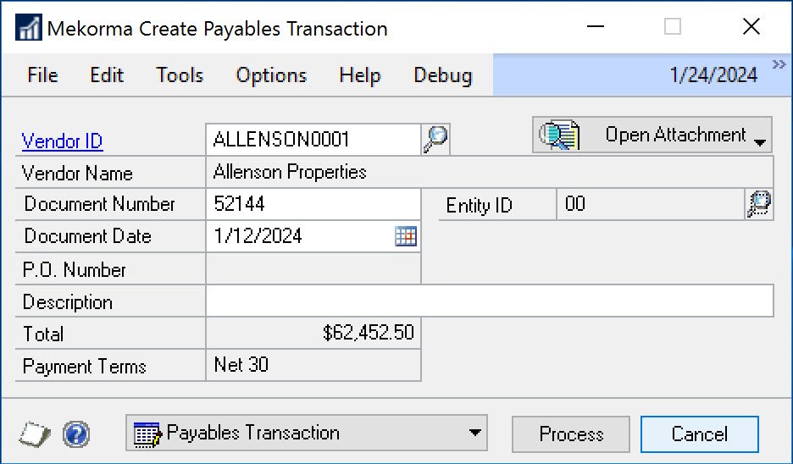
Task: Open the Edit menu
Action: (107, 75)
